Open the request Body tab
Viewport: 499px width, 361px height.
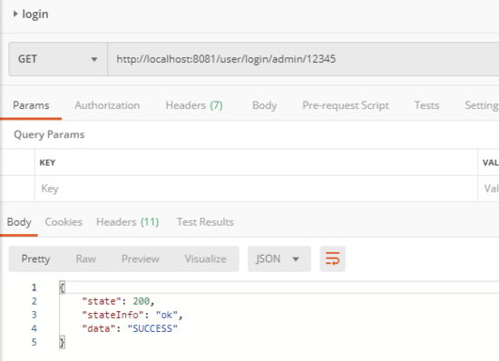pyautogui.click(x=264, y=105)
